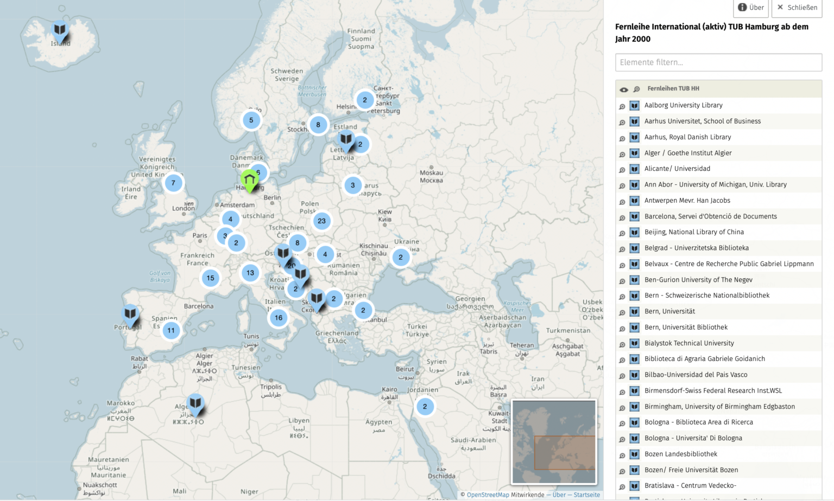Image resolution: width=834 pixels, height=501 pixels.
Task: Open the OpenStreetMap attribution link
Action: [x=488, y=494]
